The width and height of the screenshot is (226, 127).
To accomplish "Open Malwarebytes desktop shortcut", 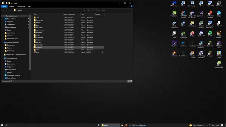I will point(174,4).
